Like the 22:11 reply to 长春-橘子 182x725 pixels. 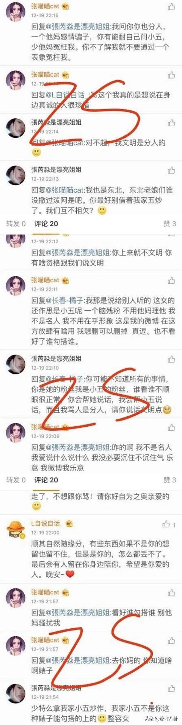(171, 280)
